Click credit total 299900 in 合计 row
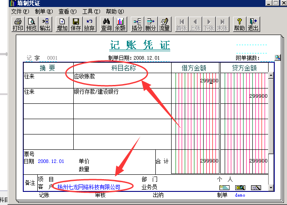This screenshot has width=287, height=205. point(258,161)
